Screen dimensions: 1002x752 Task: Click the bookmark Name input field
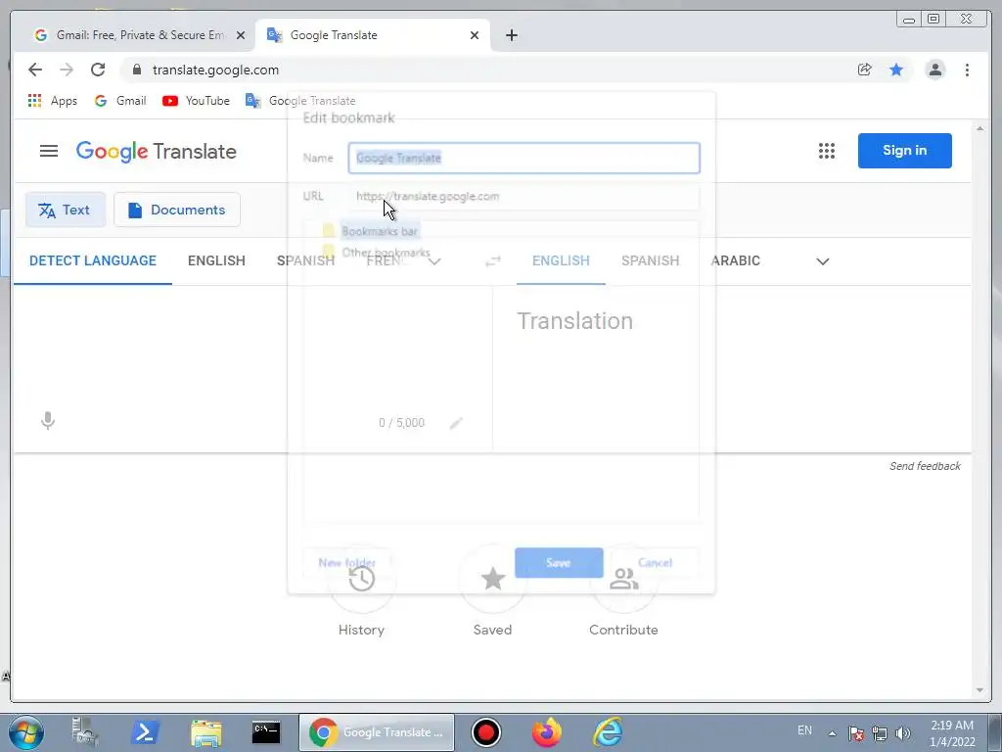(x=524, y=158)
